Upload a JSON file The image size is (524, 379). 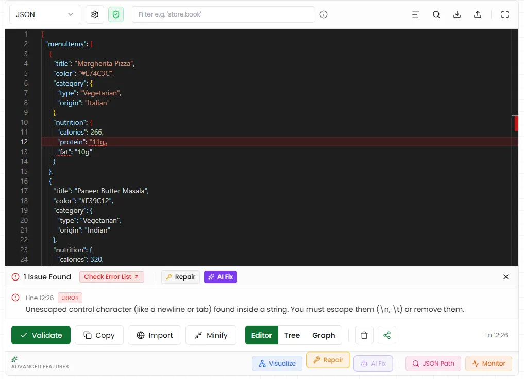[x=478, y=14]
